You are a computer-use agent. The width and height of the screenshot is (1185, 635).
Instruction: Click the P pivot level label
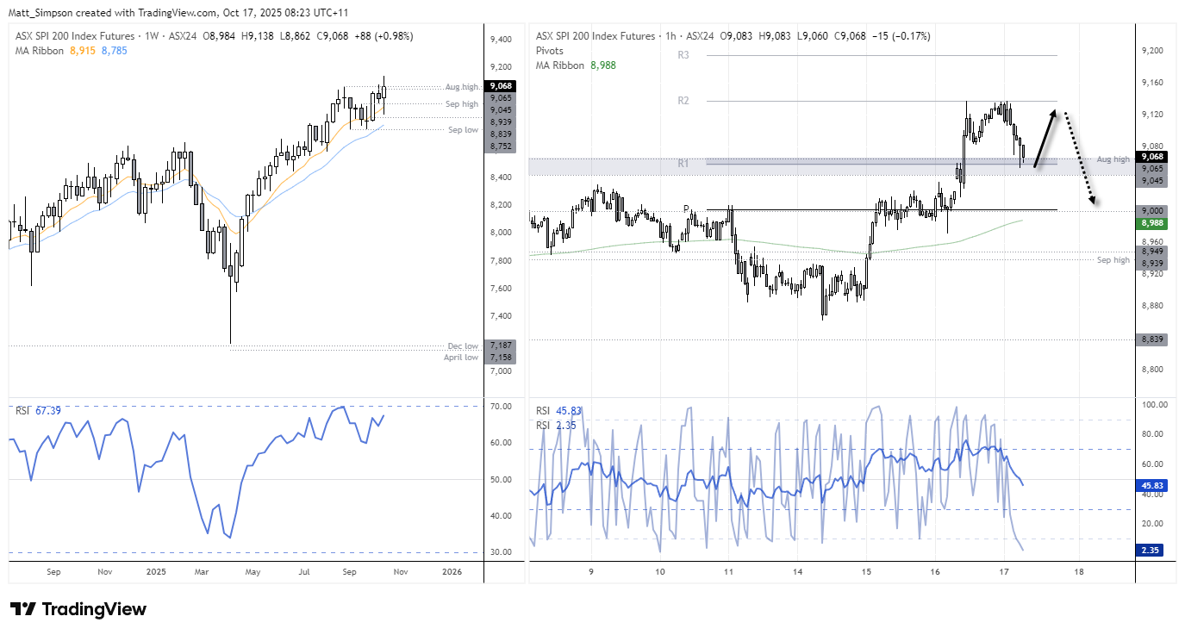point(685,209)
